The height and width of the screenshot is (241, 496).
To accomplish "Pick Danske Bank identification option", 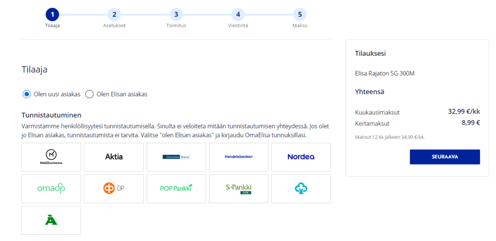I will [176, 157].
